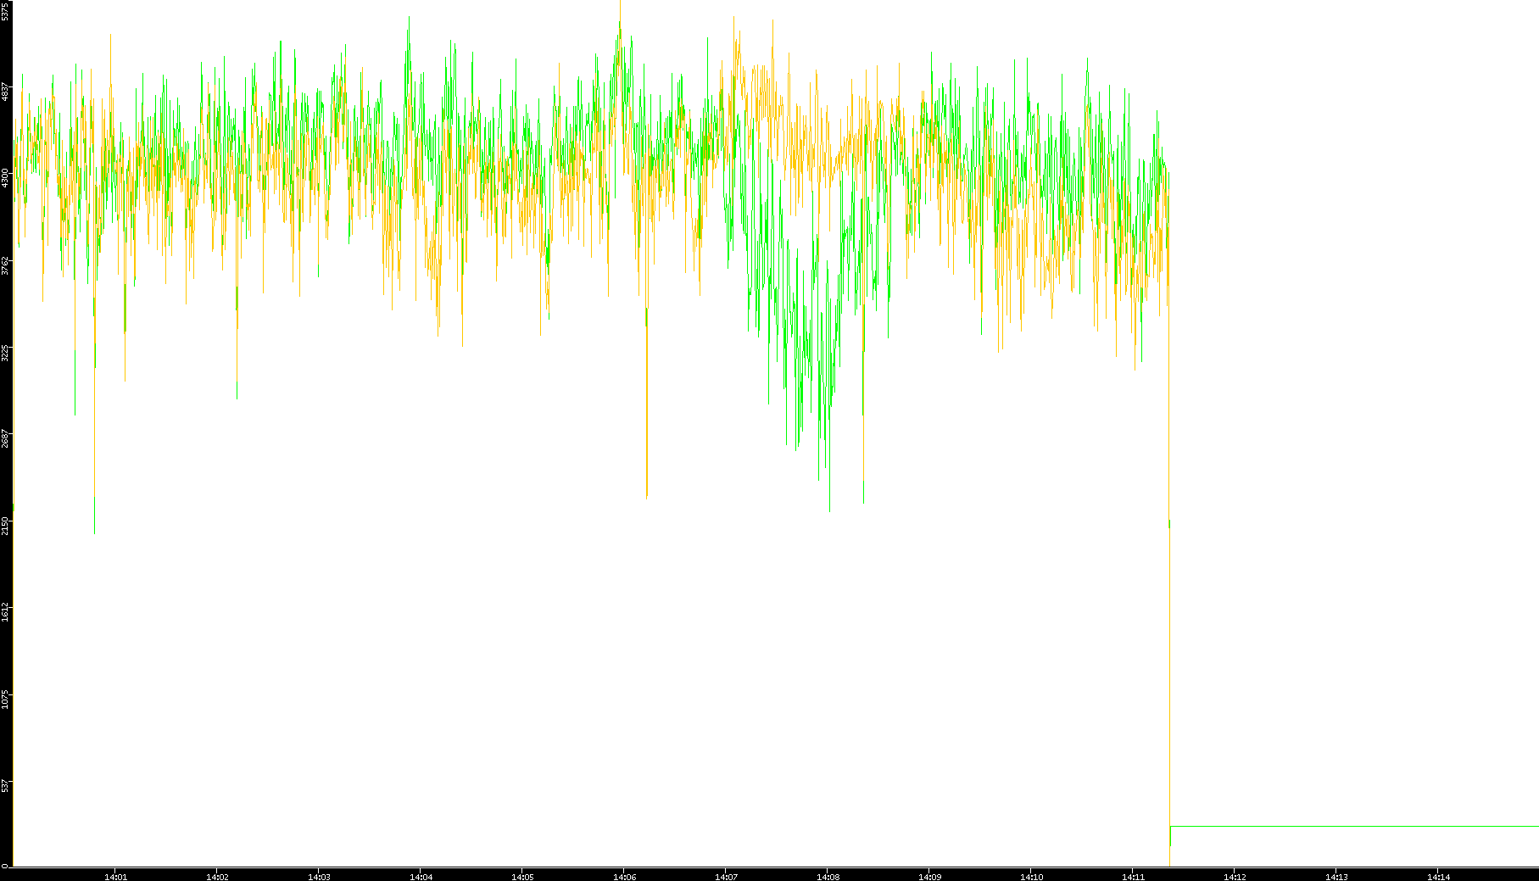1539x881 pixels.
Task: Click the green dip bottom at 14:08
Action: 829,509
